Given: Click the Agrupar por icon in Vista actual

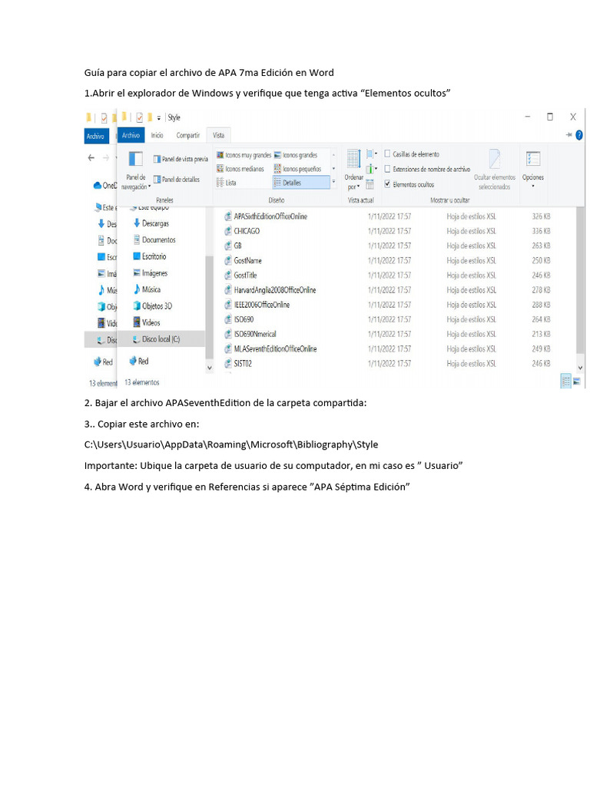Looking at the screenshot, I should (x=370, y=154).
